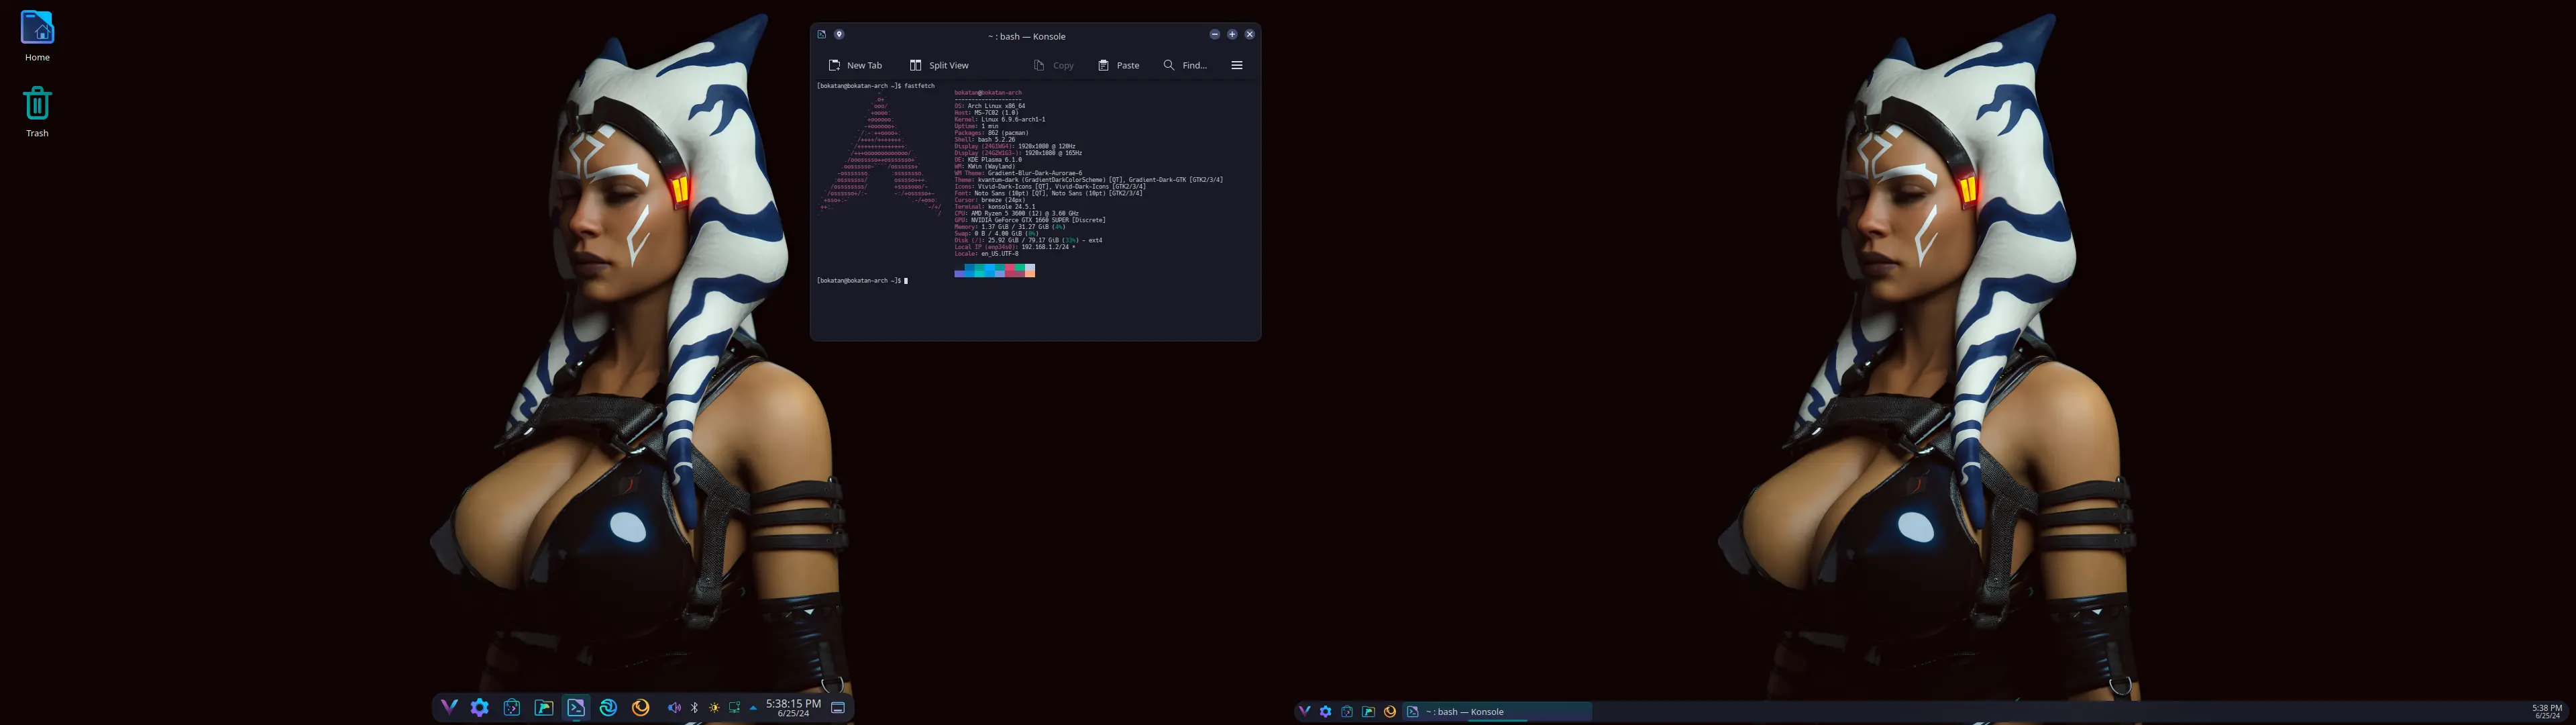
Task: Click the Konsole title bar text
Action: point(1027,36)
